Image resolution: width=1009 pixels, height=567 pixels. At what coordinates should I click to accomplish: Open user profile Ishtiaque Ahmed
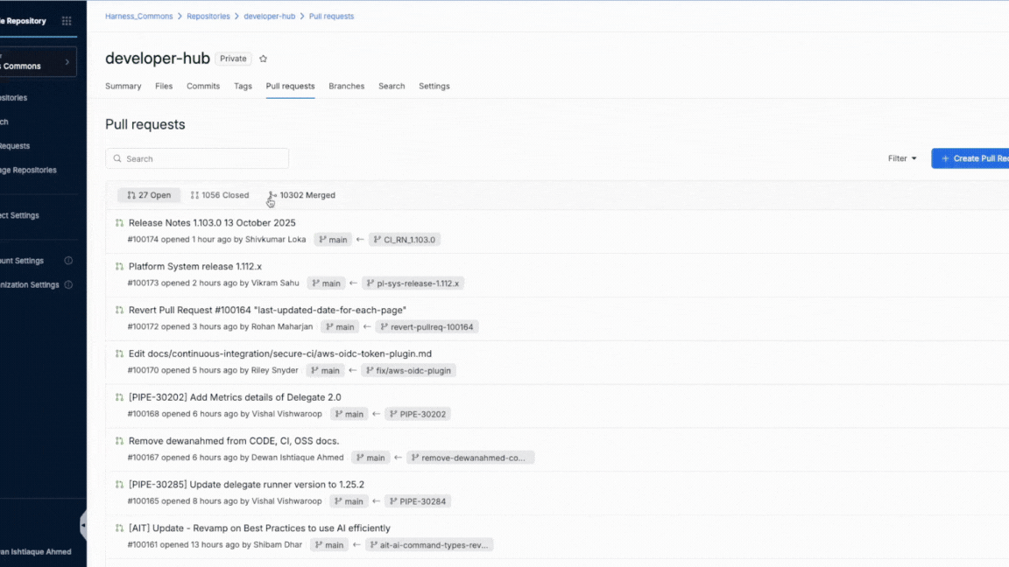[36, 552]
